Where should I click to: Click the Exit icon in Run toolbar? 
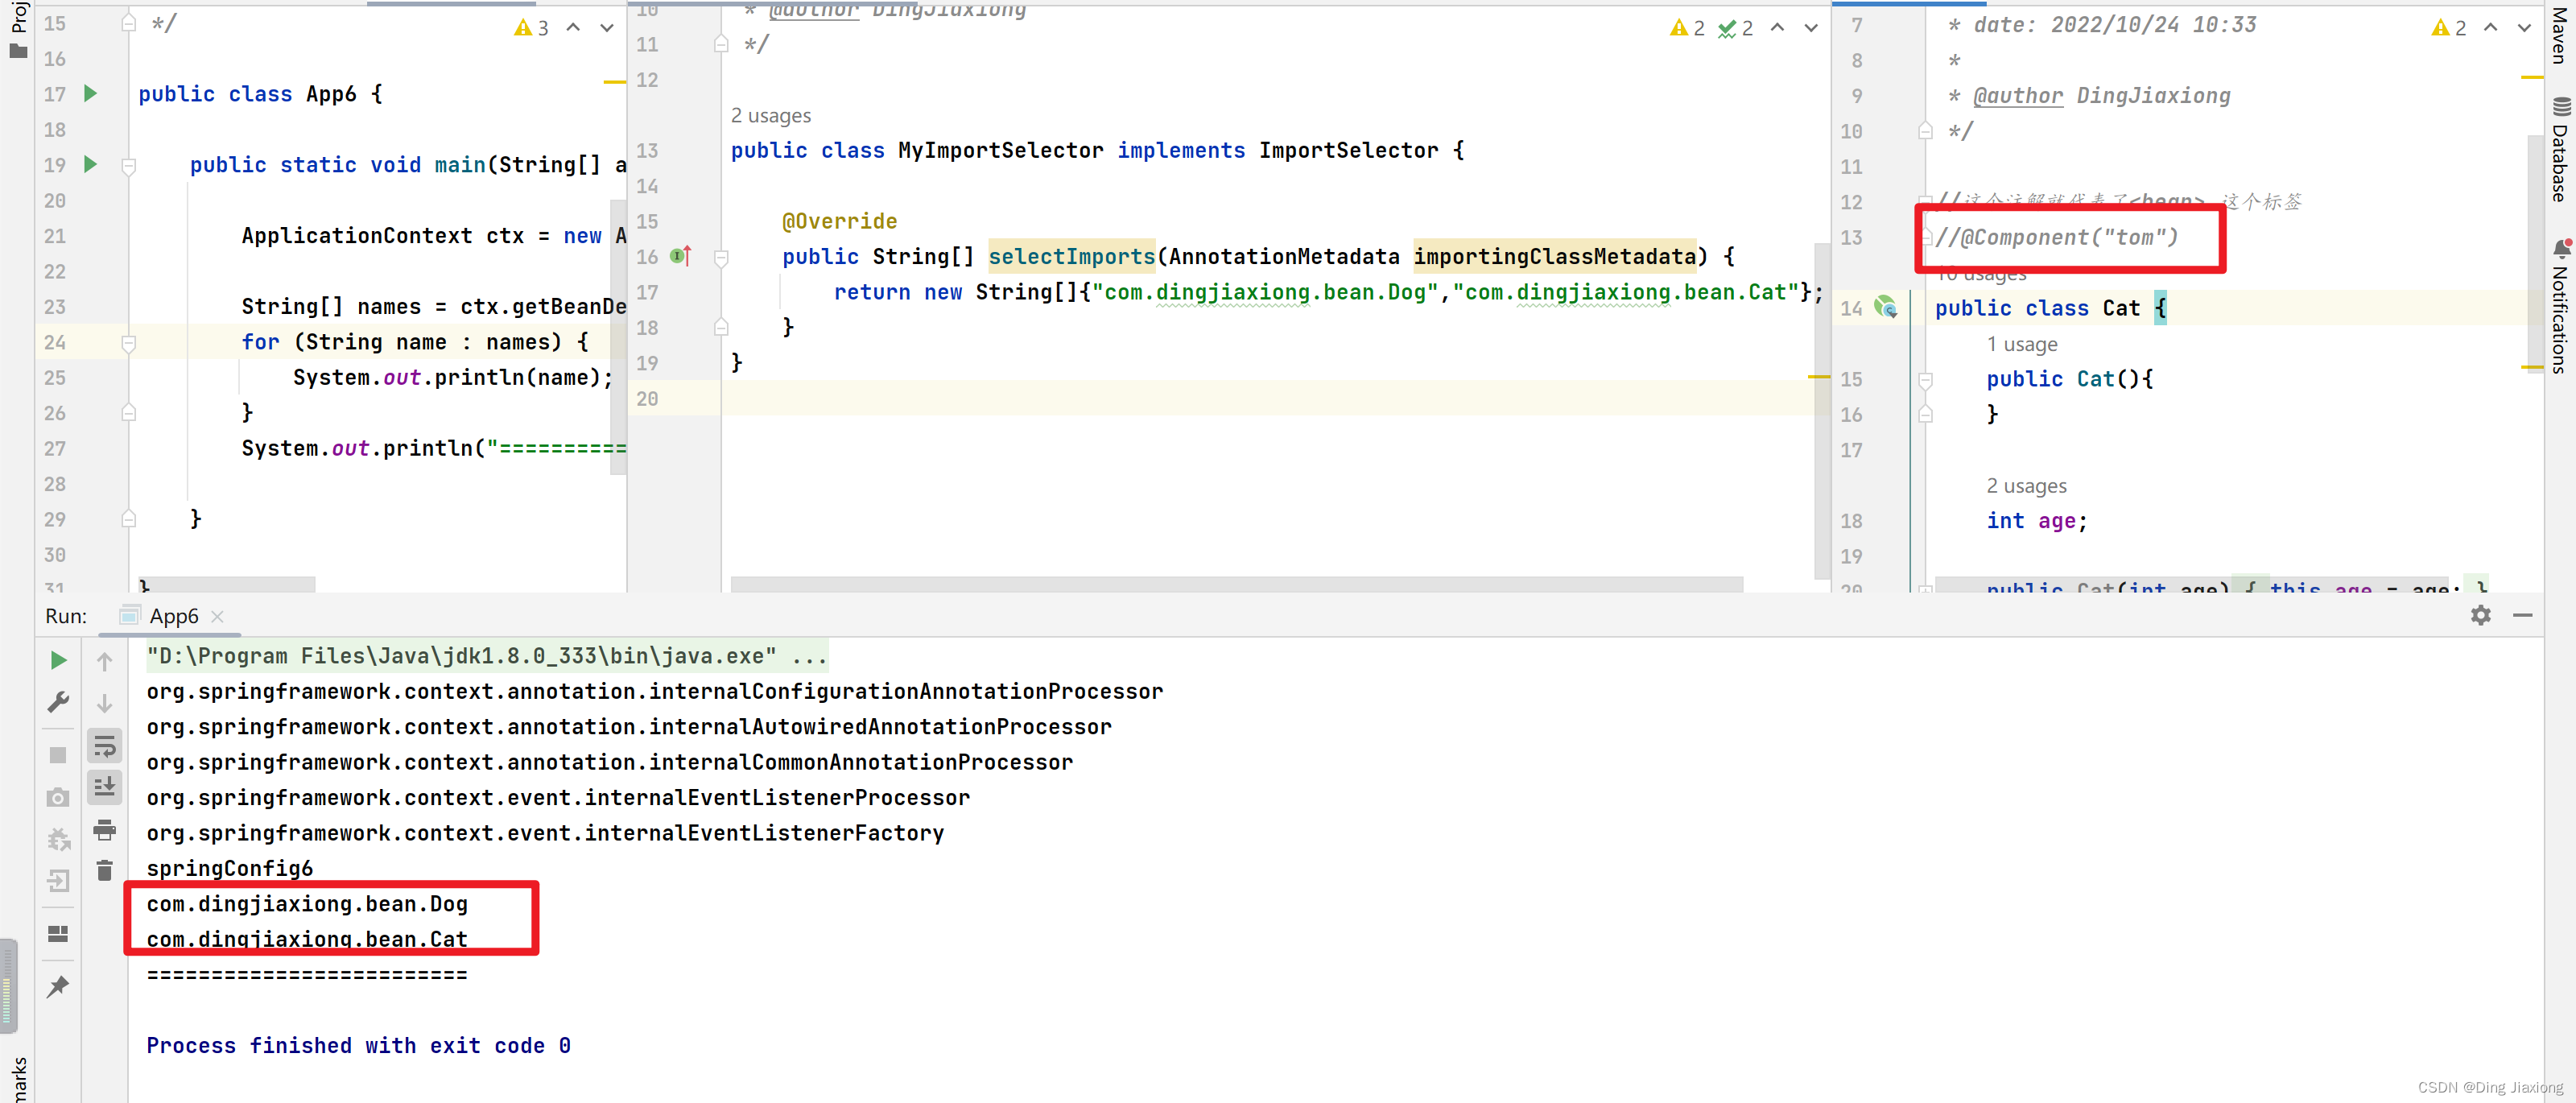(58, 881)
